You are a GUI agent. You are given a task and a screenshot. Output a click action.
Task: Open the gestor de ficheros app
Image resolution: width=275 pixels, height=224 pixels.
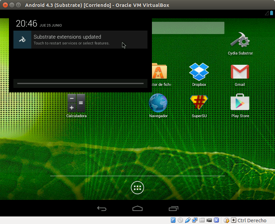coord(159,71)
